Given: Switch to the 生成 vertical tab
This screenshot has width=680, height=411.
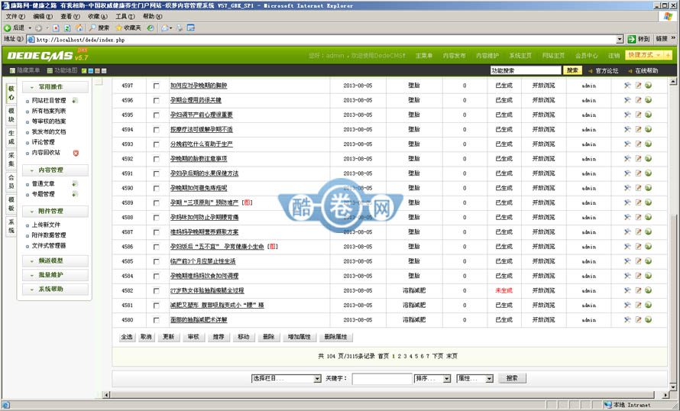Looking at the screenshot, I should (x=11, y=138).
